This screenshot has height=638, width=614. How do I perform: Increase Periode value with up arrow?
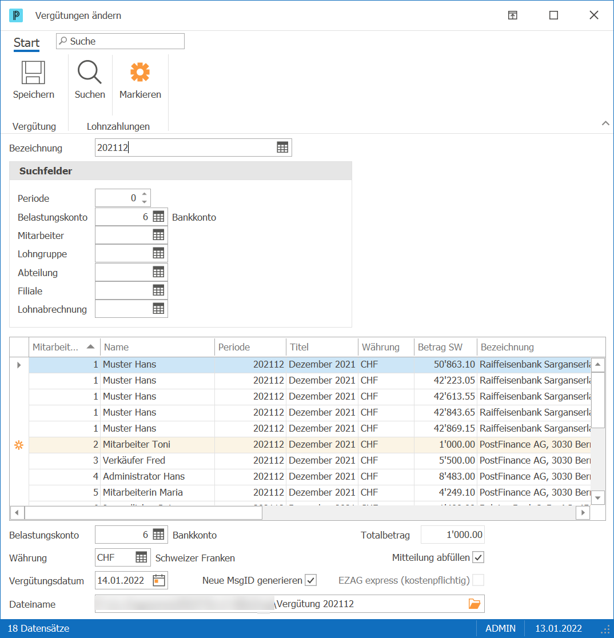[145, 194]
